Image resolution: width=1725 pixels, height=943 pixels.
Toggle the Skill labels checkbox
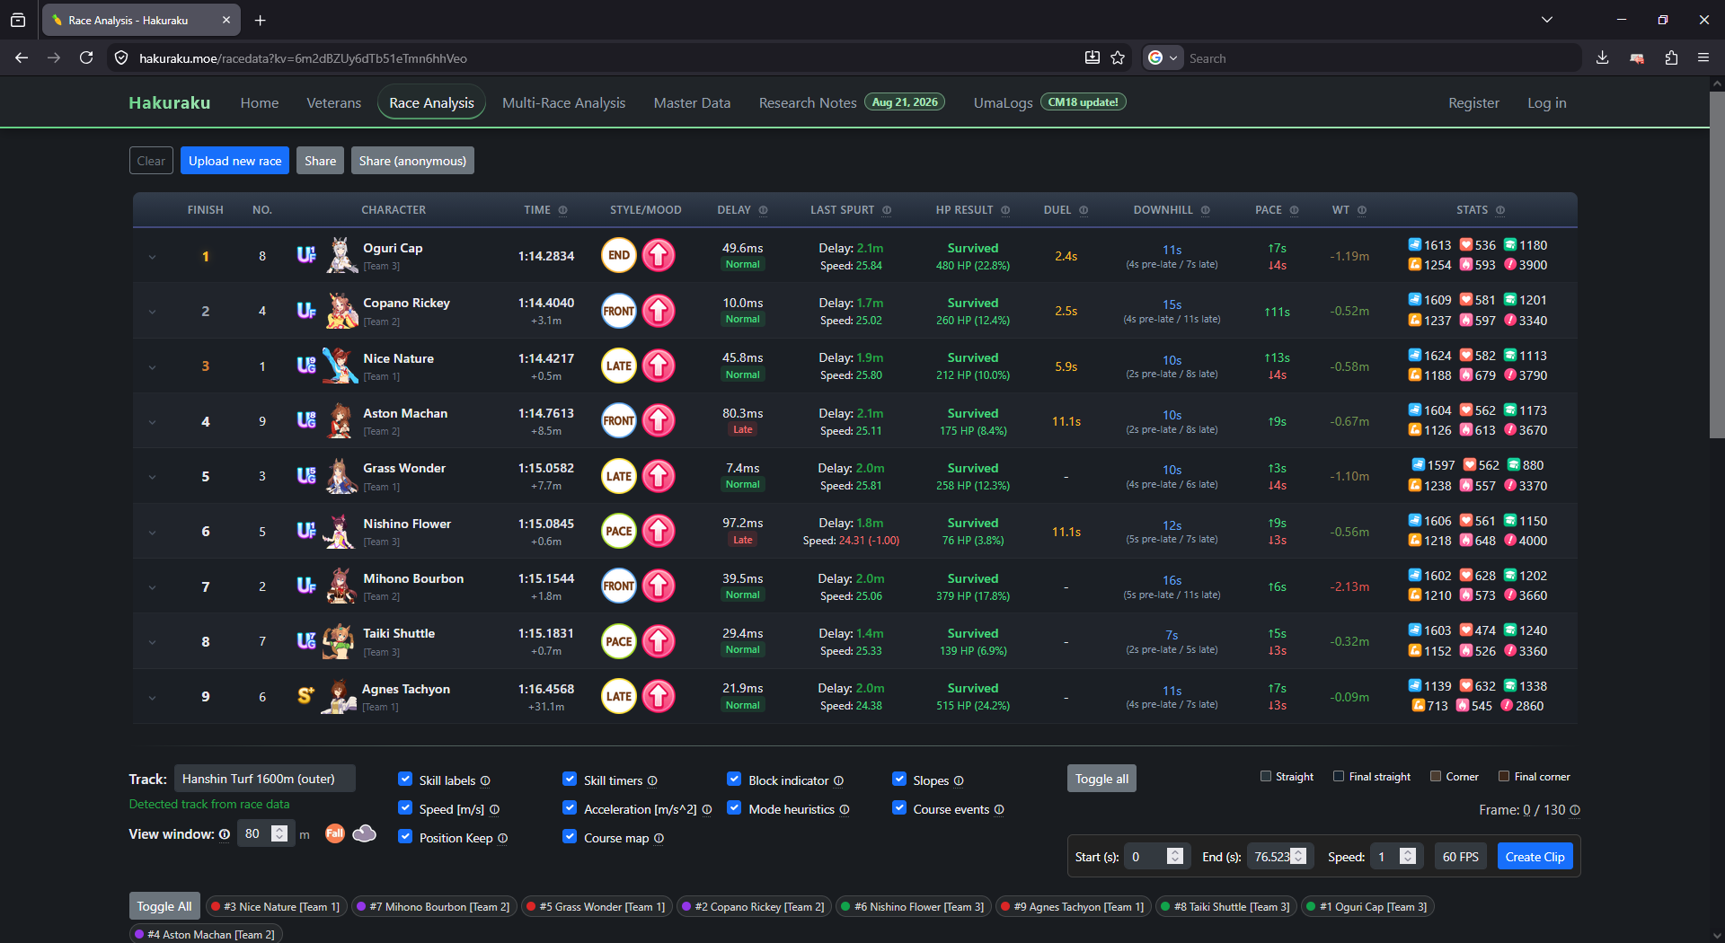tap(405, 780)
